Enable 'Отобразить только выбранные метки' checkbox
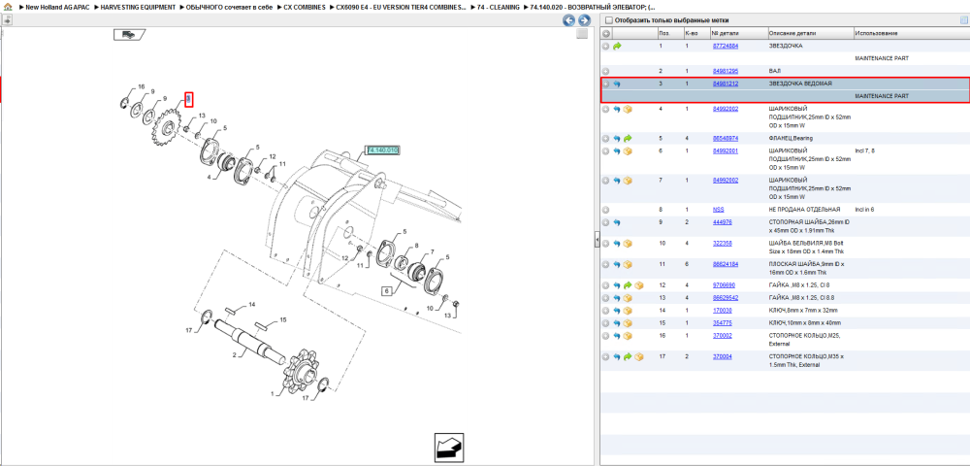Viewport: 970px width, 466px height. coord(609,20)
